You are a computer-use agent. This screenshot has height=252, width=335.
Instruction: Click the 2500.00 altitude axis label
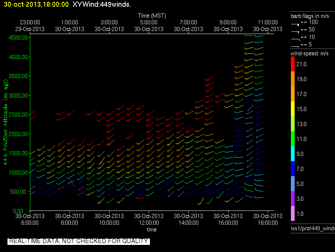(x=18, y=115)
